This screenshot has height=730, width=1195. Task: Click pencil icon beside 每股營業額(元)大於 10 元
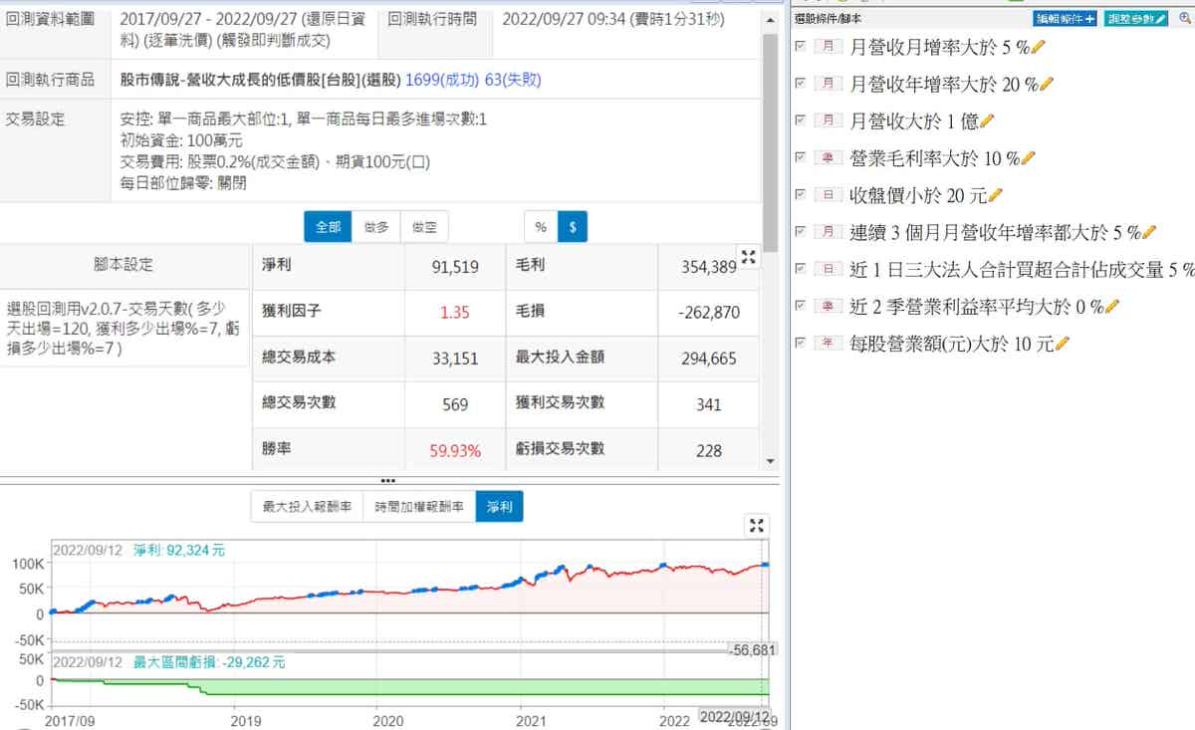point(1062,344)
